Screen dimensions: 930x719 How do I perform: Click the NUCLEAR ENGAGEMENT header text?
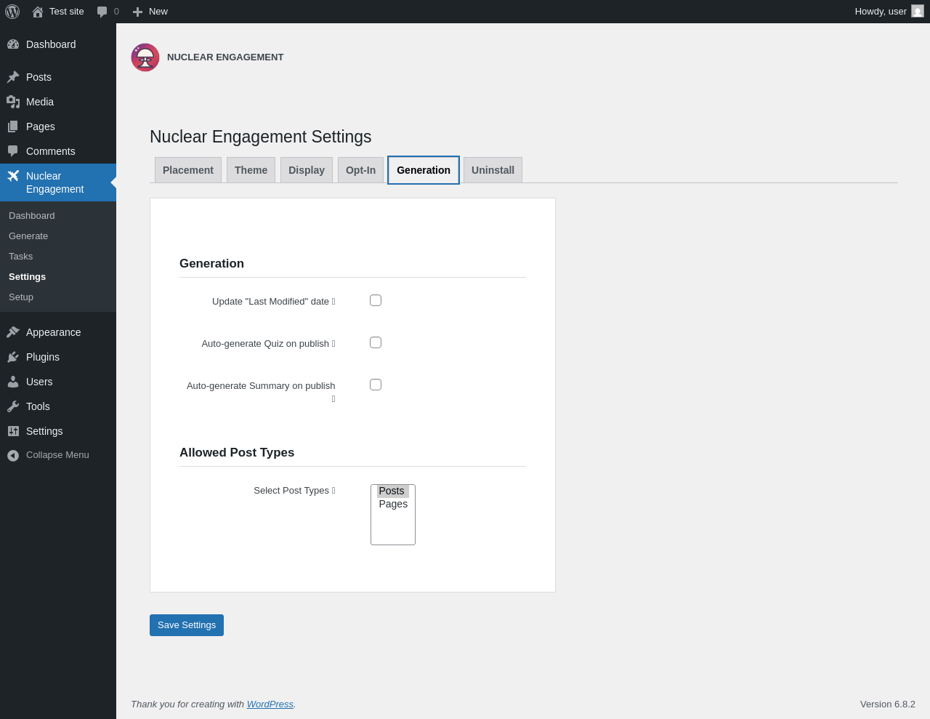(225, 57)
